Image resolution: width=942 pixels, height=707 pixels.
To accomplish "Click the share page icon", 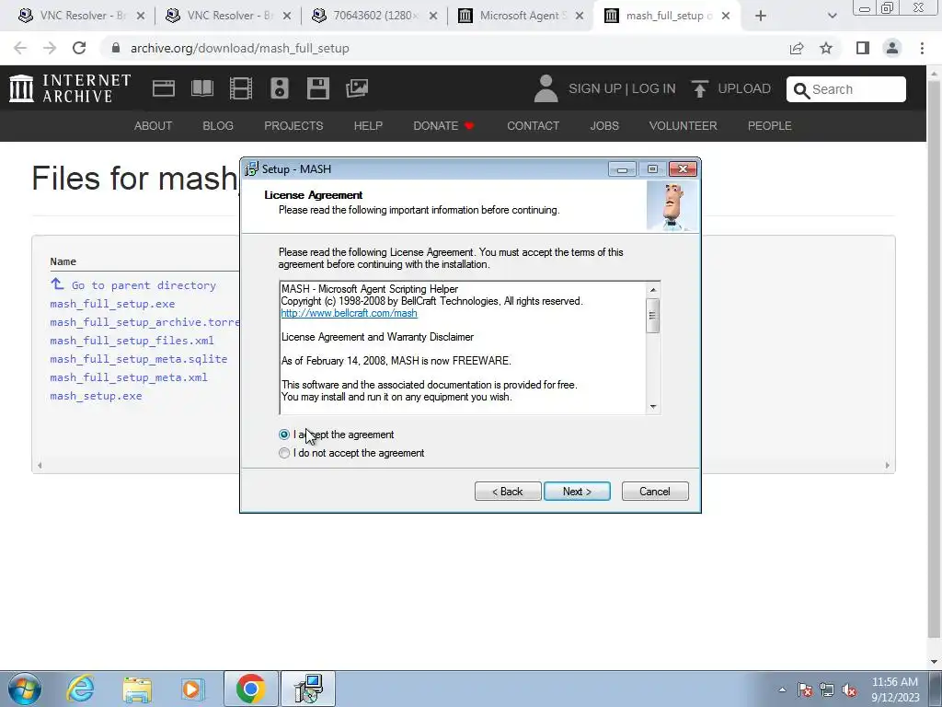I will 797,48.
